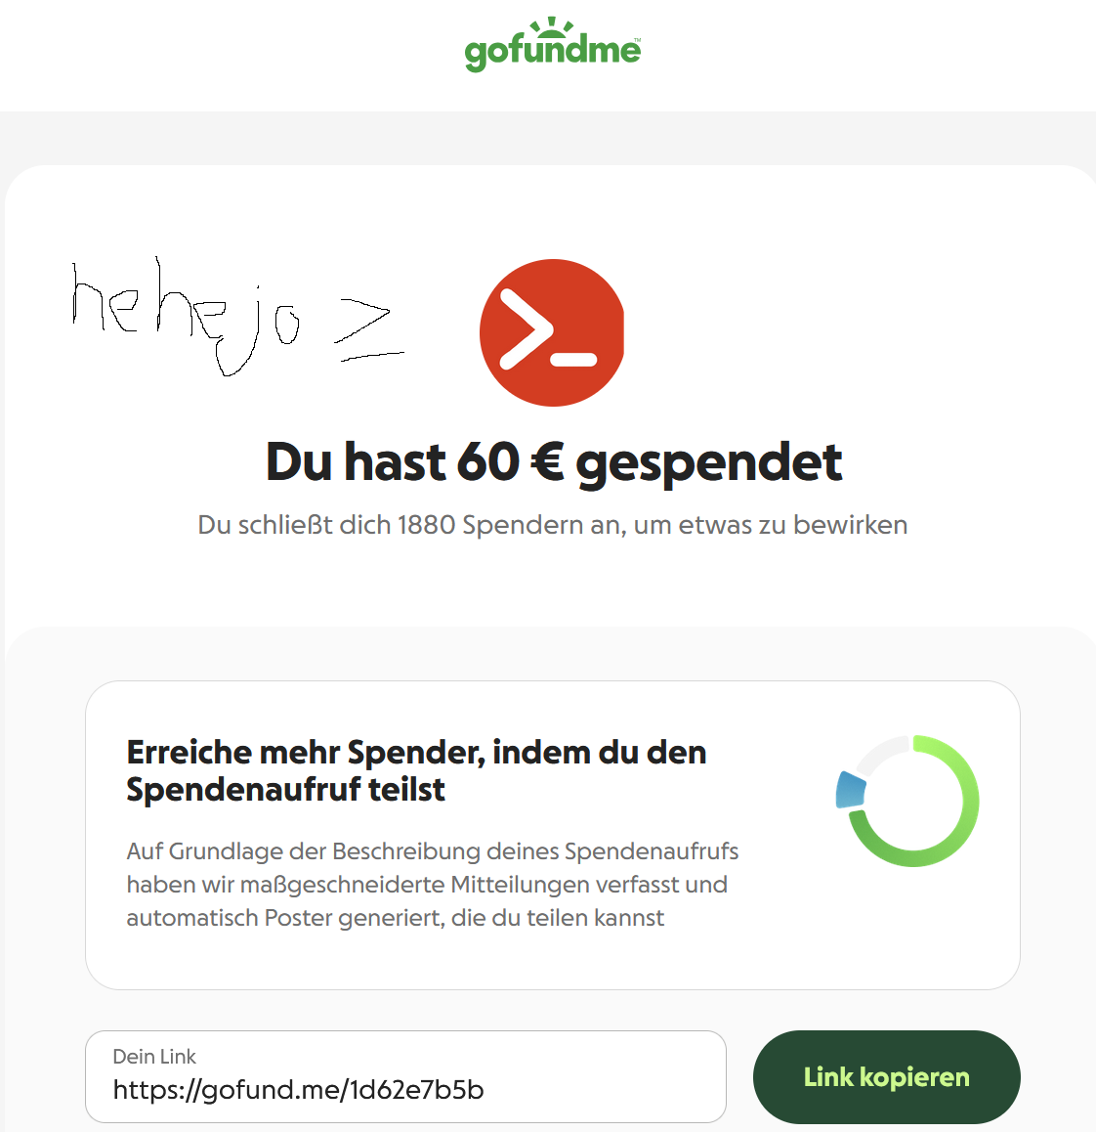Click the white chevron inside the red circle
The height and width of the screenshot is (1132, 1096).
coord(526,328)
